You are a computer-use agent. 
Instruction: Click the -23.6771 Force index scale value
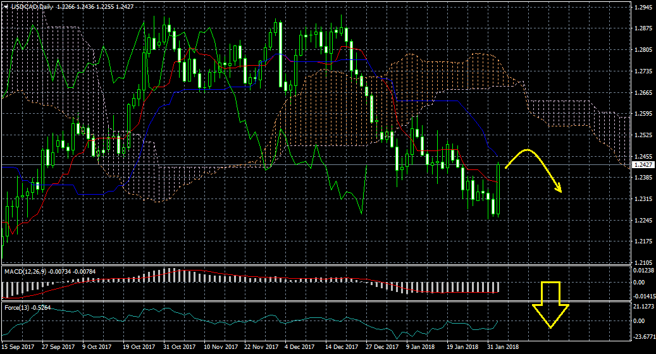tap(644, 336)
